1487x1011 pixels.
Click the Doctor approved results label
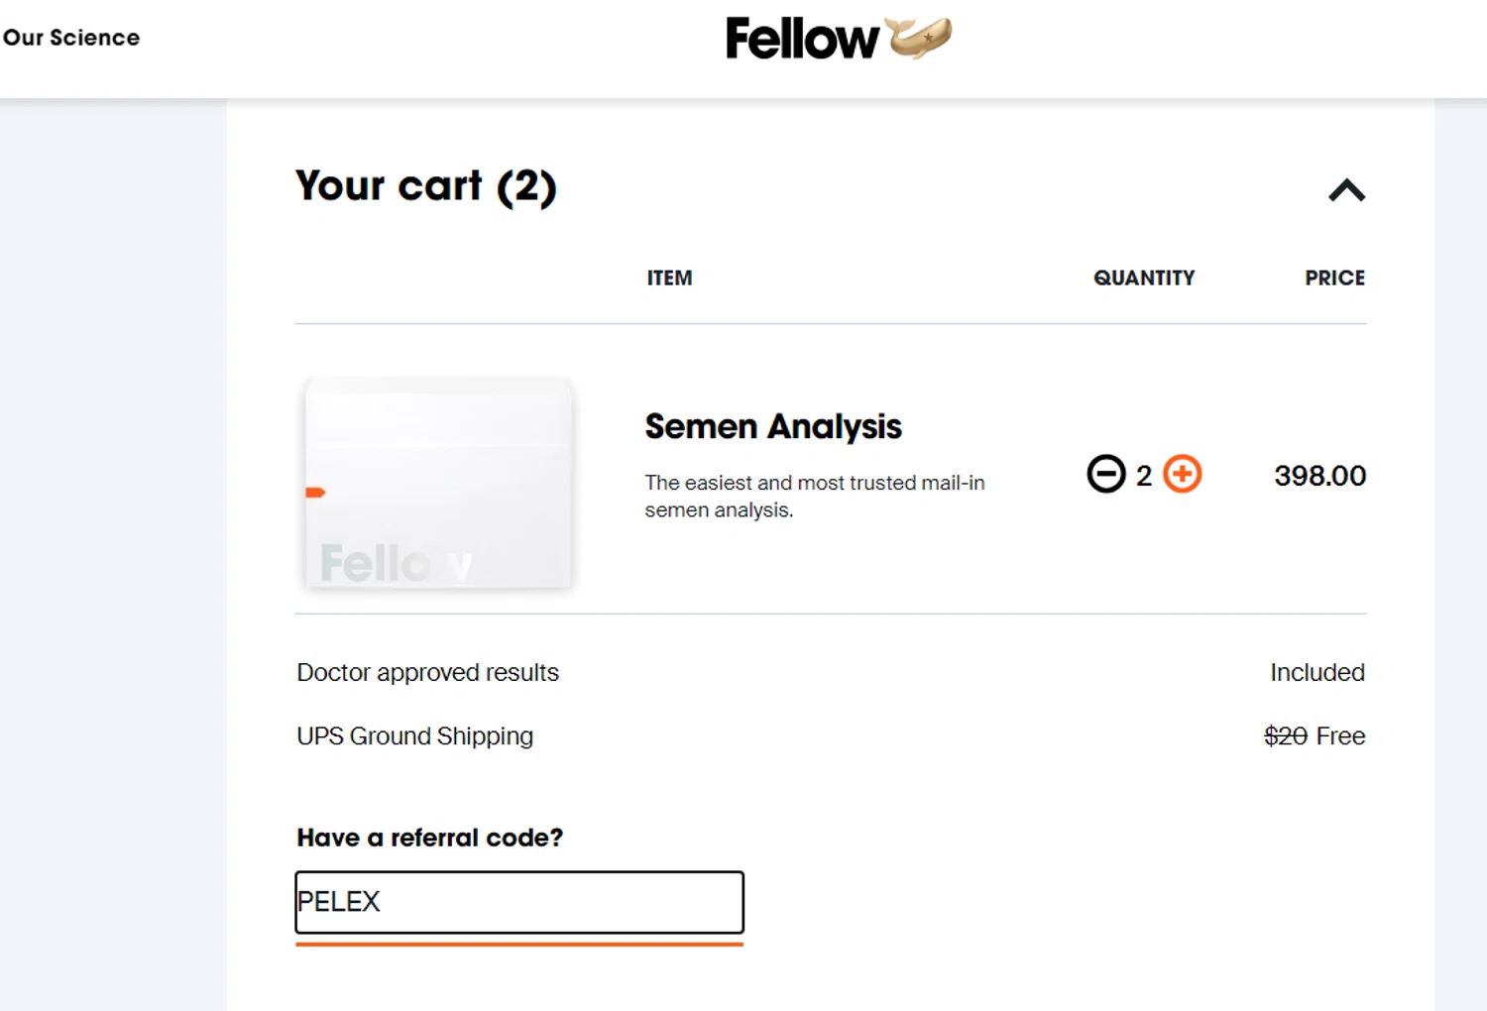[x=427, y=673]
